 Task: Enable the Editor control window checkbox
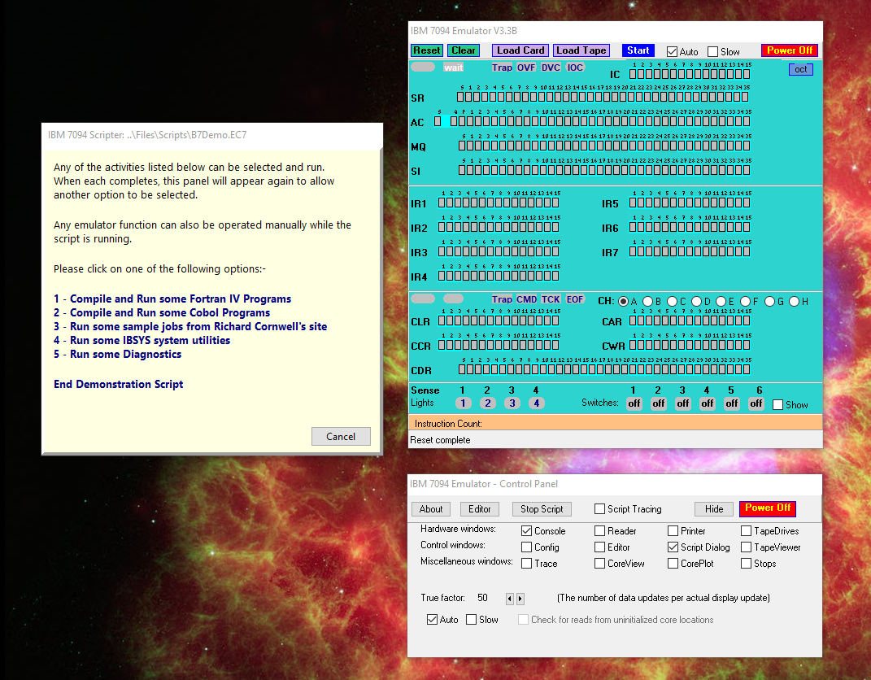(x=599, y=547)
